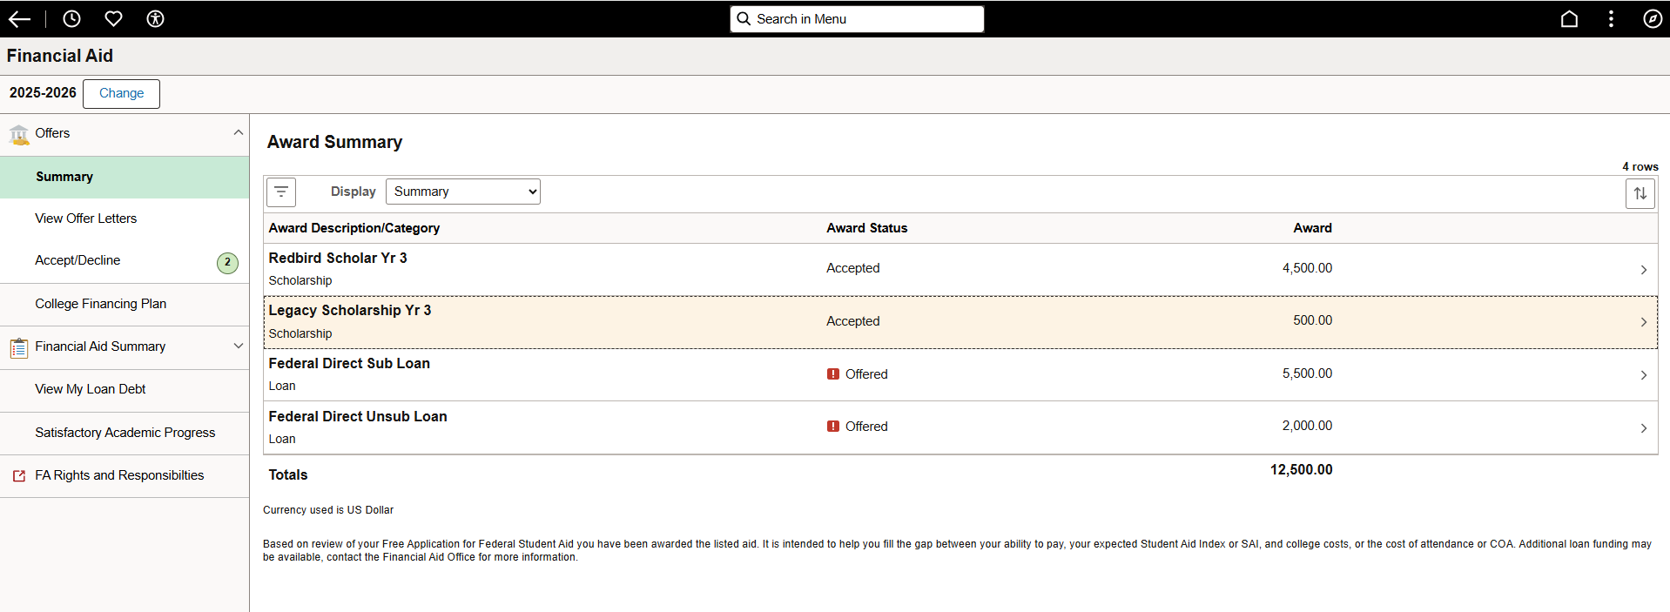Open the Display Summary dropdown
Viewport: 1670px width, 612px height.
click(x=463, y=192)
